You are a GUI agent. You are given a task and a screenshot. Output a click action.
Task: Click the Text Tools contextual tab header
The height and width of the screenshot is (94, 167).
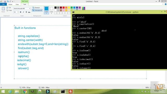[25, 1]
